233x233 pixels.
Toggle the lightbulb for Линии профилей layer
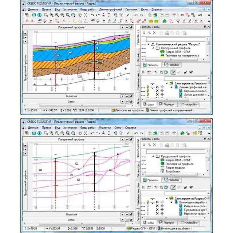click(x=148, y=87)
